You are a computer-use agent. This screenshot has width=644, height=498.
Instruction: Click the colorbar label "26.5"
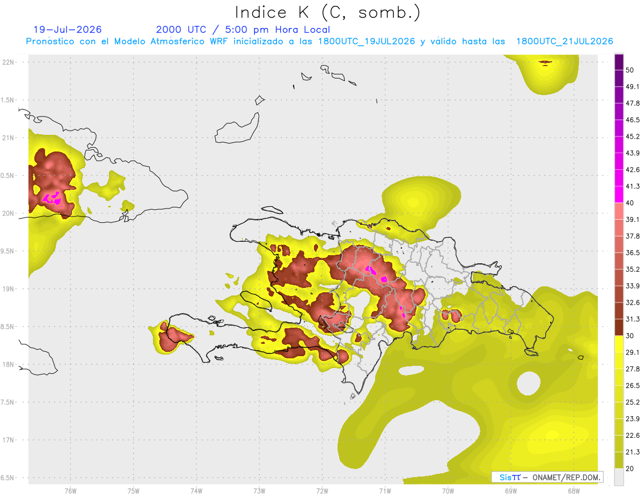pyautogui.click(x=633, y=386)
